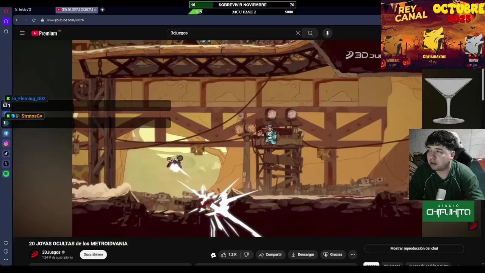Open the 3DJuegos channel avatar
Viewport: 485px width, 273px height.
34,254
